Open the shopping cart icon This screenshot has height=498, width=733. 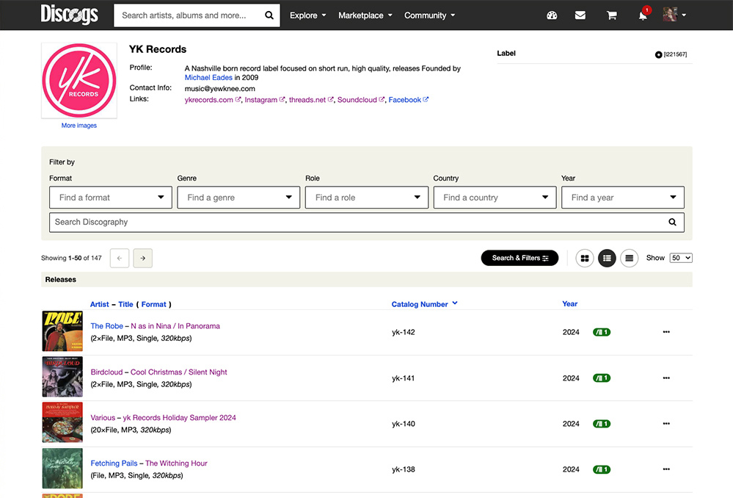coord(611,15)
